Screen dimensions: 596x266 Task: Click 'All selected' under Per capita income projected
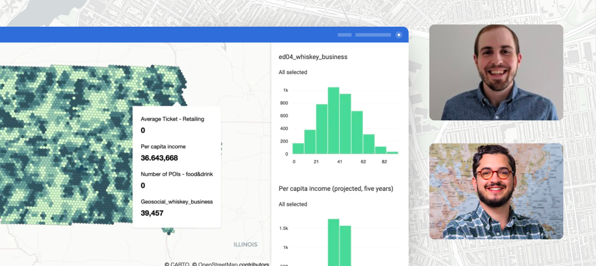292,204
